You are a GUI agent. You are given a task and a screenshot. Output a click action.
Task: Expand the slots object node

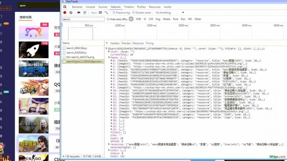point(109,150)
